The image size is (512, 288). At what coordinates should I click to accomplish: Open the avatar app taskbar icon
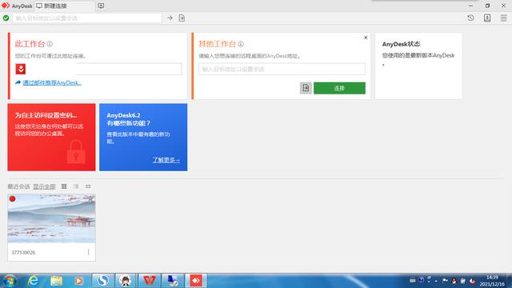tap(126, 281)
